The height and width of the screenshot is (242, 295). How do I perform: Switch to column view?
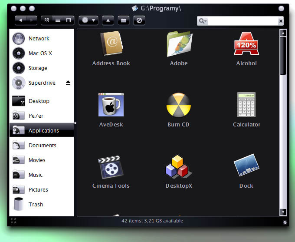[69, 20]
